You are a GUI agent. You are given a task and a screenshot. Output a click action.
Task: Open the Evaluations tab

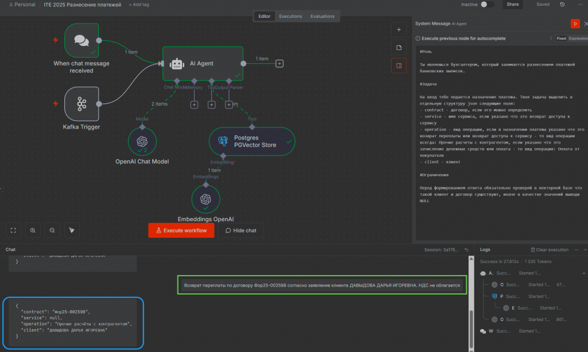(323, 16)
